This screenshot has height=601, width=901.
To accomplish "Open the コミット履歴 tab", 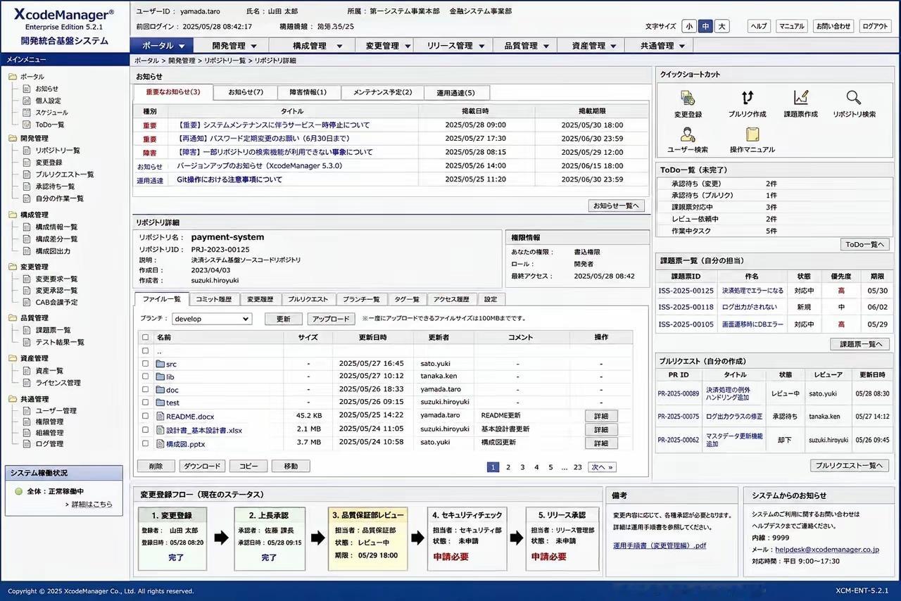I will click(214, 299).
